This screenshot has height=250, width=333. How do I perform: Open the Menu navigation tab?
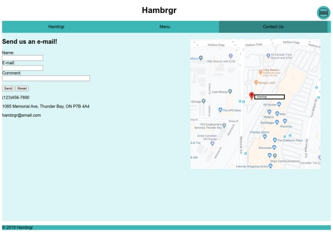coord(165,27)
